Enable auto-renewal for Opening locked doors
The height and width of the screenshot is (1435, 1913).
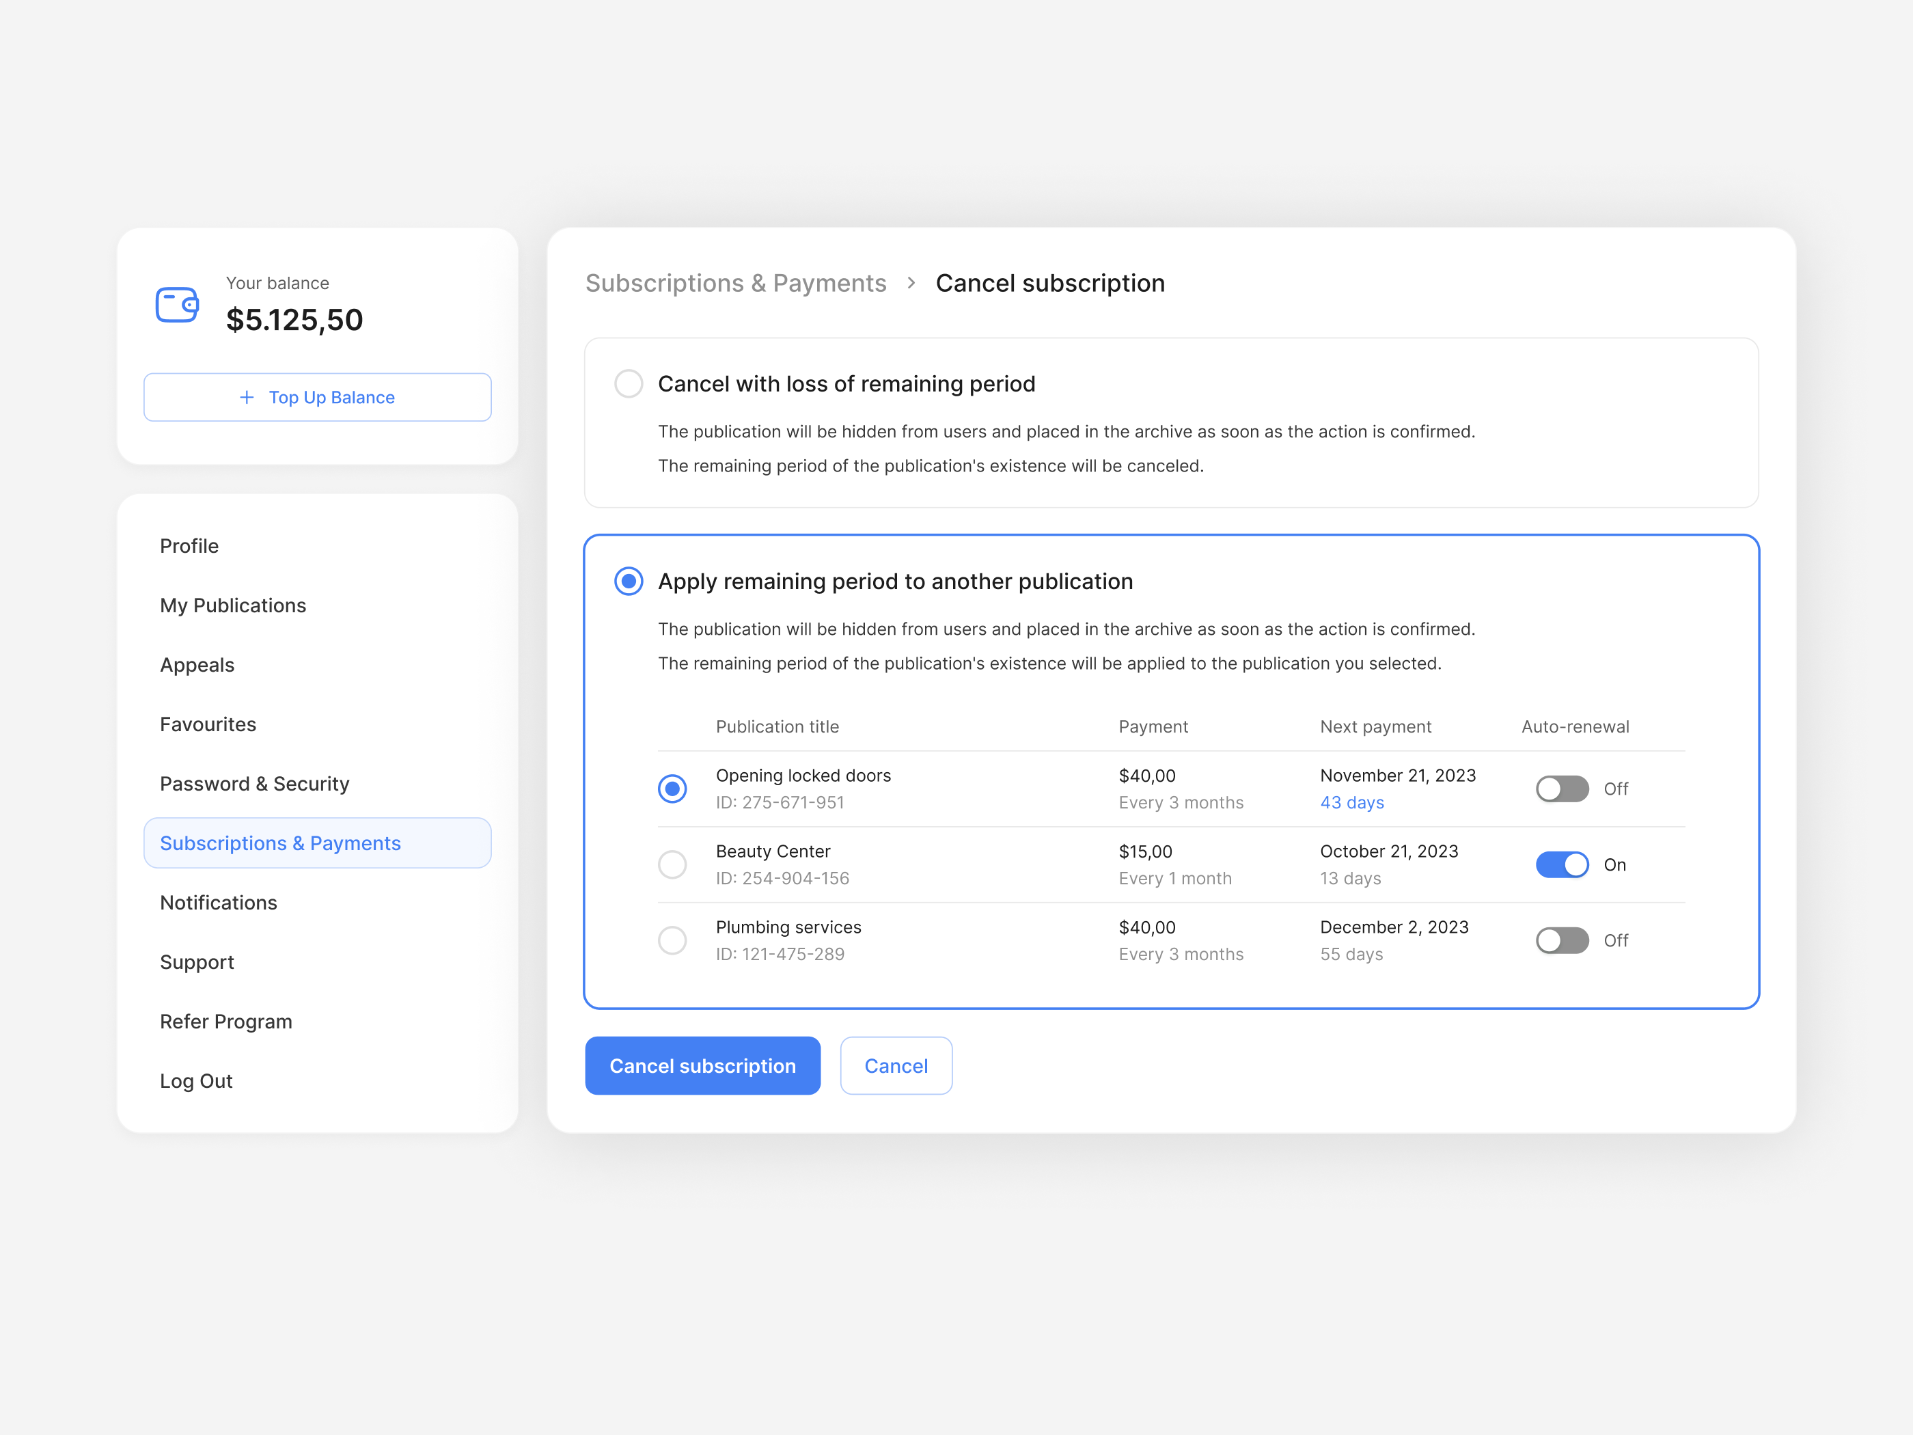coord(1562,788)
